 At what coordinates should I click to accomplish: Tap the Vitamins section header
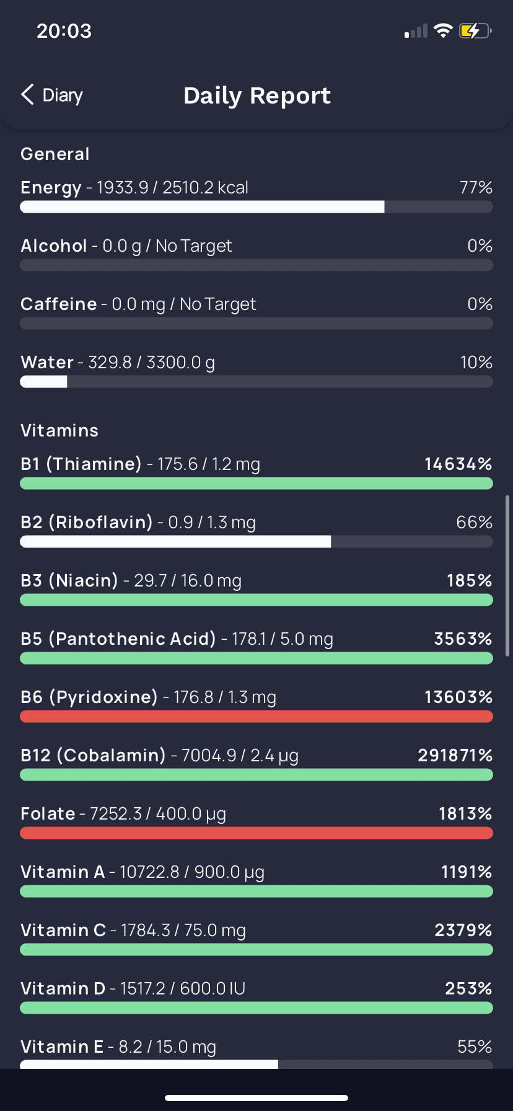tap(59, 430)
